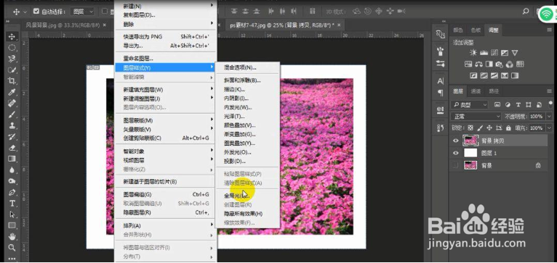Select the Quick Selection tool
Viewport: 557px width, 263px height.
pyautogui.click(x=12, y=70)
